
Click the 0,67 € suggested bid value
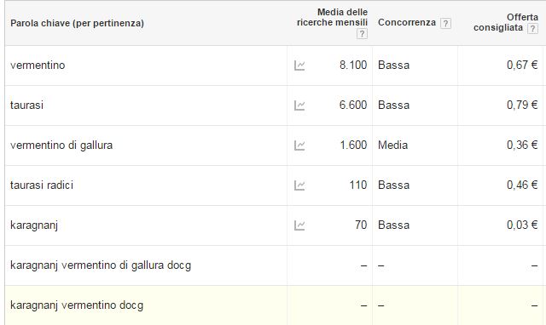pos(522,65)
